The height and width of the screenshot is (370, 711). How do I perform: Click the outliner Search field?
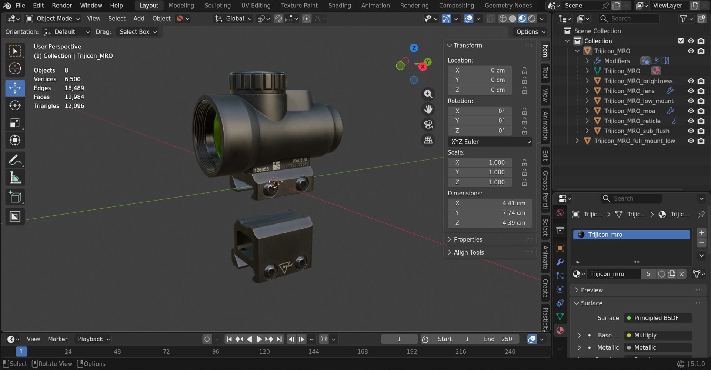[629, 18]
